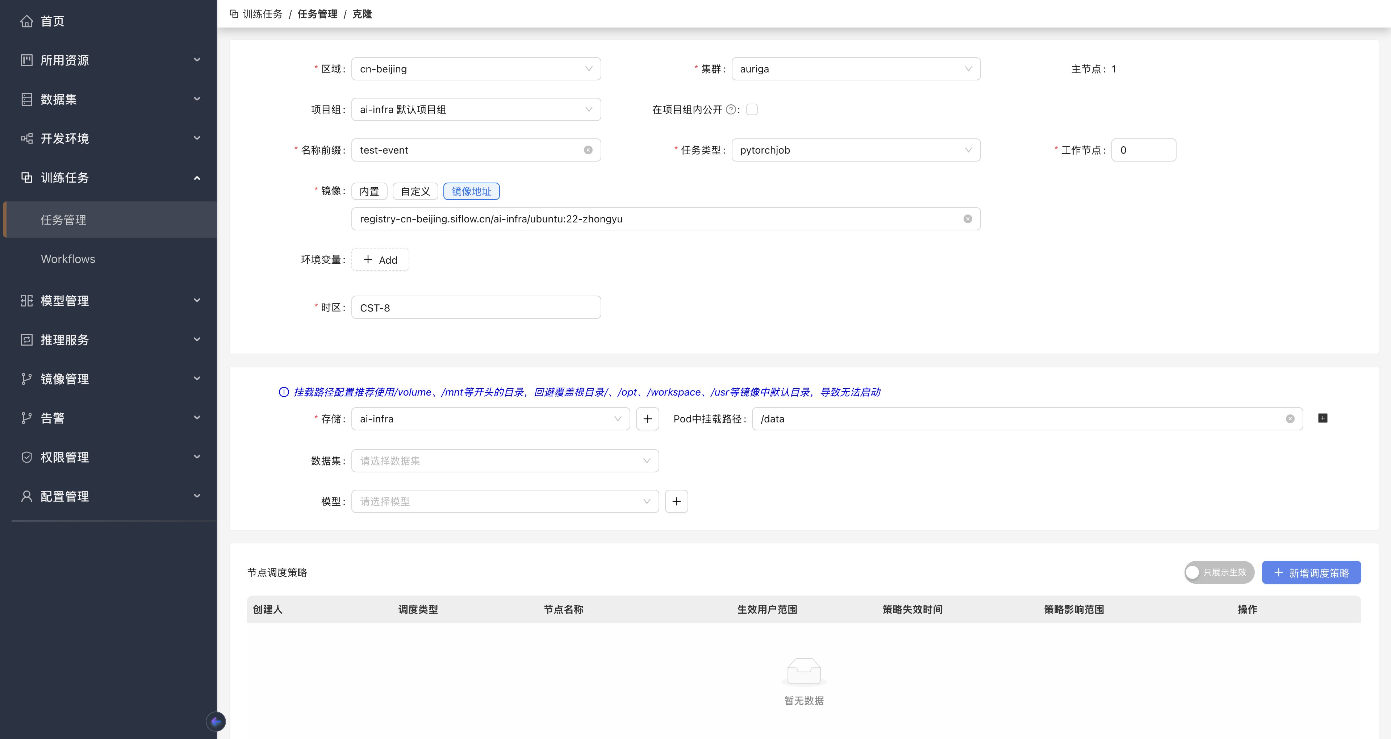The image size is (1391, 739).
Task: Click the 训练任务 sidebar icon
Action: (26, 177)
